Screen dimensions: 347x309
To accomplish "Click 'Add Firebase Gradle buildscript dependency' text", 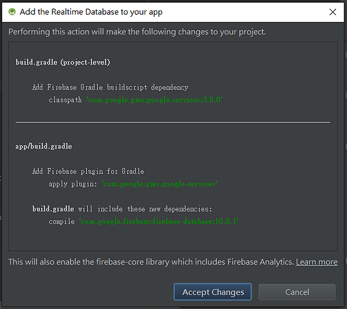I will click(x=110, y=87).
